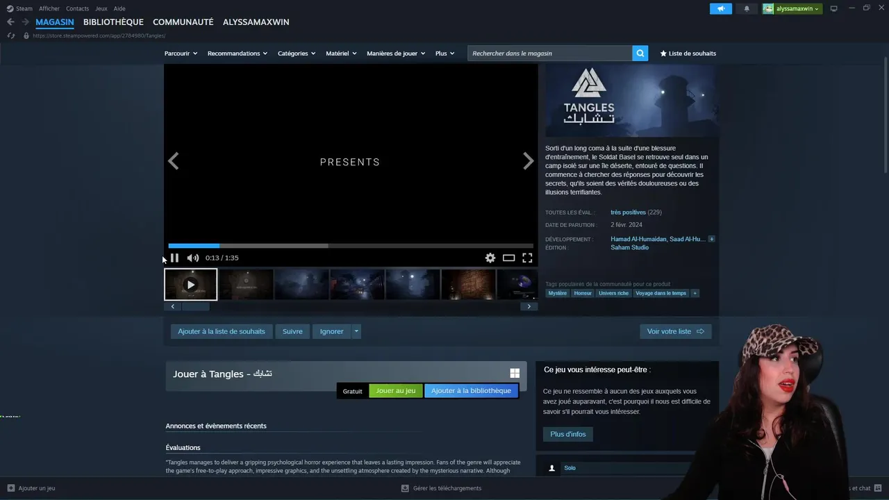Open the Contacts menu
Screen dimensions: 889x500
click(x=77, y=8)
